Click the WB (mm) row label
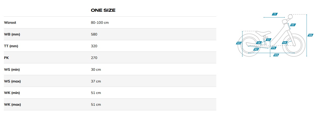The width and height of the screenshot is (316, 113). click(x=12, y=34)
